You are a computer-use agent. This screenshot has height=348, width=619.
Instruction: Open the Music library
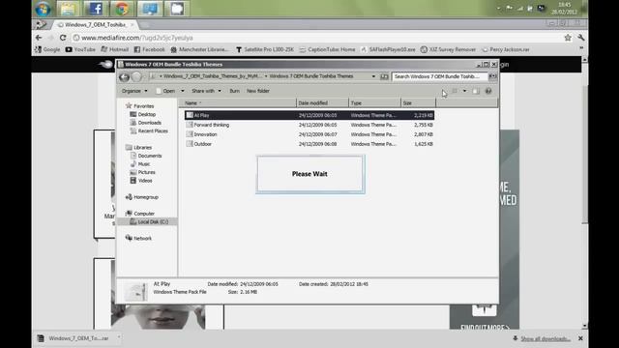(x=140, y=164)
